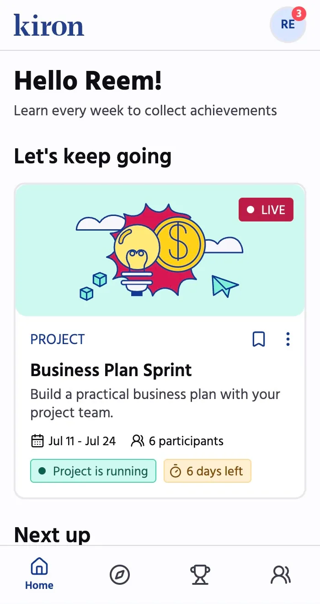Open the three-dot options menu on project card
320x604 pixels.
click(288, 339)
